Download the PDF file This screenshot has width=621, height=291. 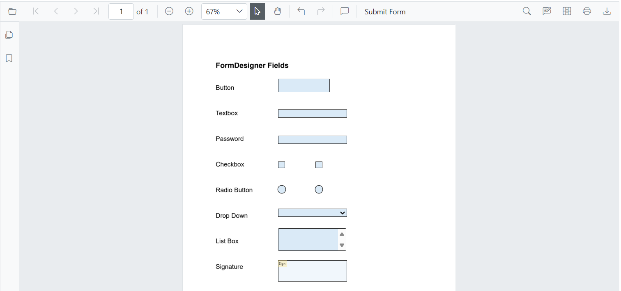(607, 11)
